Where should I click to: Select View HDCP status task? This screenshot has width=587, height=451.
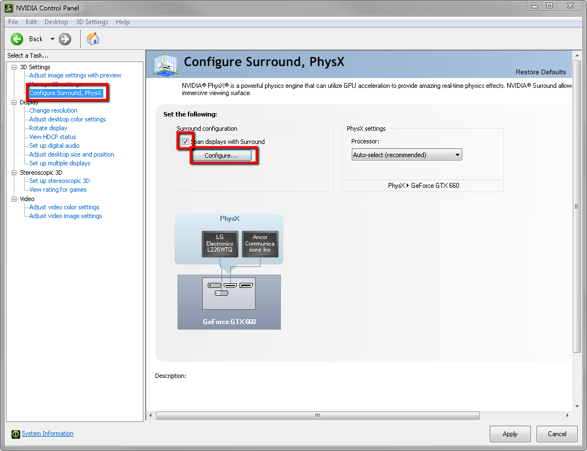(x=53, y=137)
